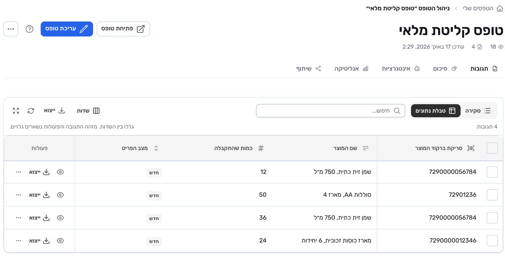Switch to the סקירה view
505x257 pixels.
(x=478, y=111)
